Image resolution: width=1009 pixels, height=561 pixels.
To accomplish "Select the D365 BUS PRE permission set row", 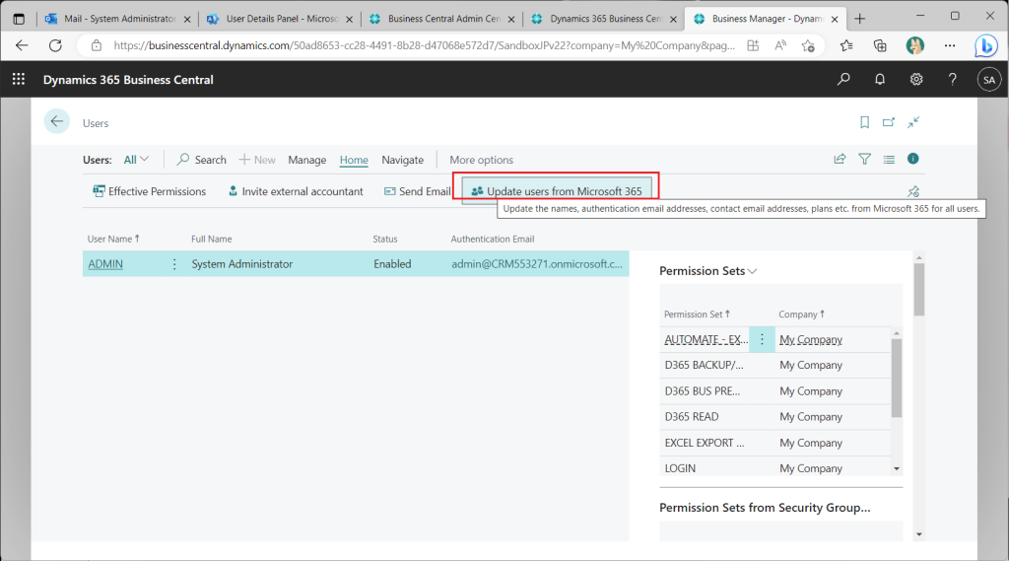I will click(x=774, y=391).
